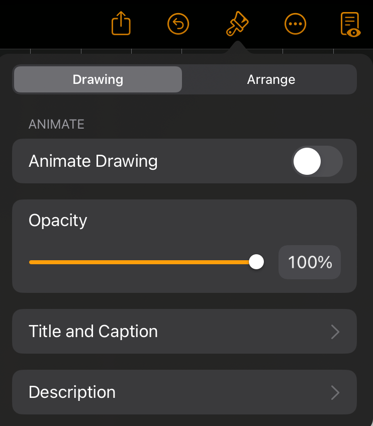Open the More ellipsis menu icon

(x=295, y=24)
